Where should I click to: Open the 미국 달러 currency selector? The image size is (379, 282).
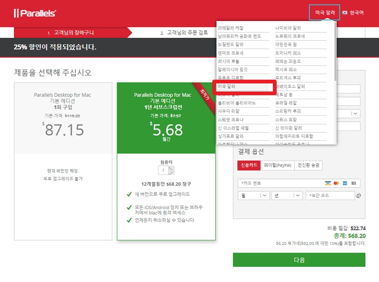(325, 12)
